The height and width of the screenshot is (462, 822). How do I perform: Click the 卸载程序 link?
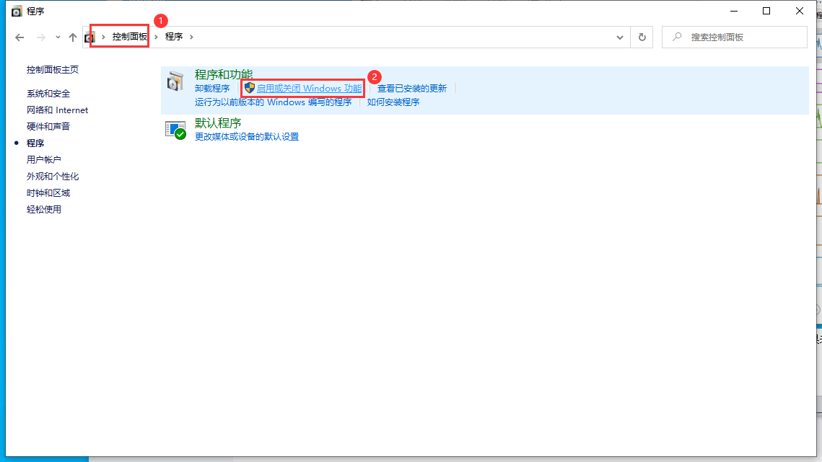click(x=211, y=89)
